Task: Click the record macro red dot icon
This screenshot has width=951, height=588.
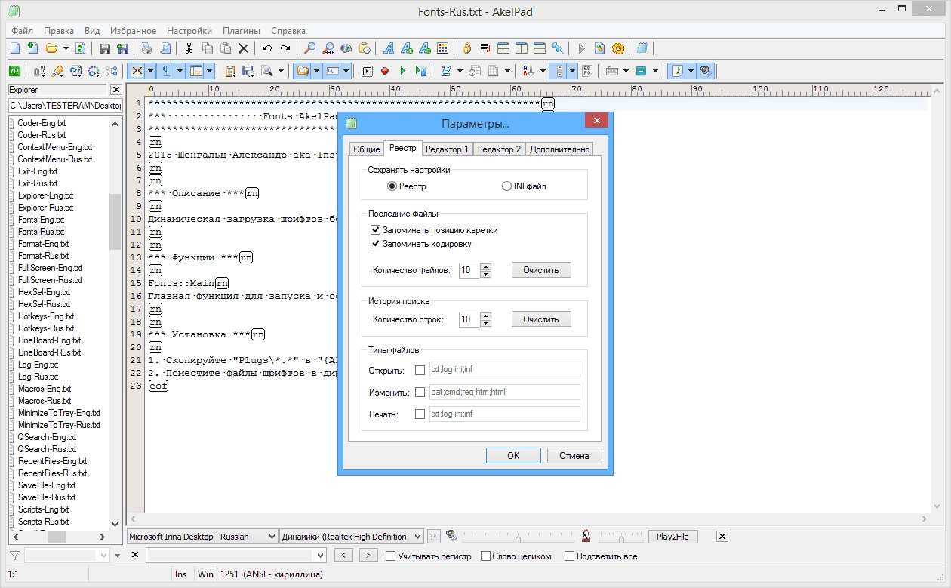Action: pyautogui.click(x=385, y=71)
